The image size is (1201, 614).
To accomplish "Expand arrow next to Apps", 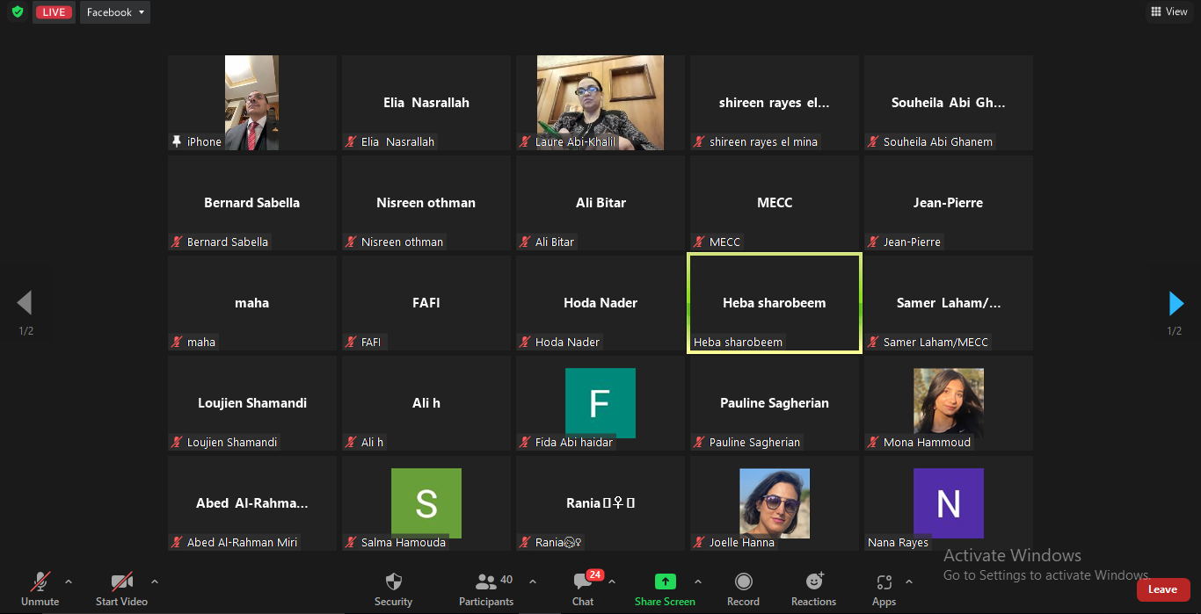I will (x=909, y=581).
